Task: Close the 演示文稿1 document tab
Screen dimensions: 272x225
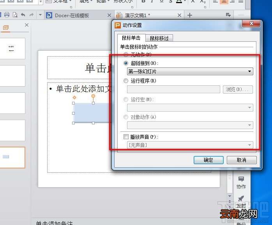Action: (x=180, y=15)
